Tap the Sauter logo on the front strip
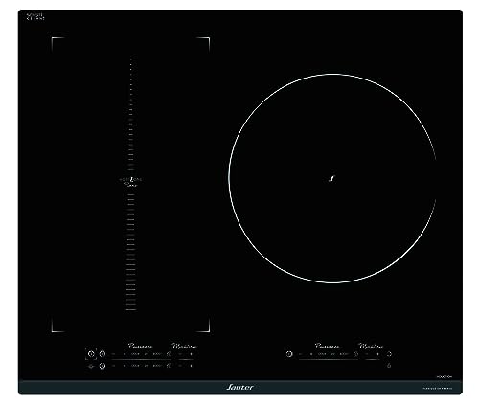 pyautogui.click(x=239, y=387)
